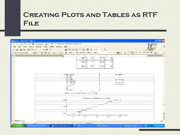Click the 'Type a question for help' box
The height and width of the screenshot is (135, 180).
tap(150, 47)
